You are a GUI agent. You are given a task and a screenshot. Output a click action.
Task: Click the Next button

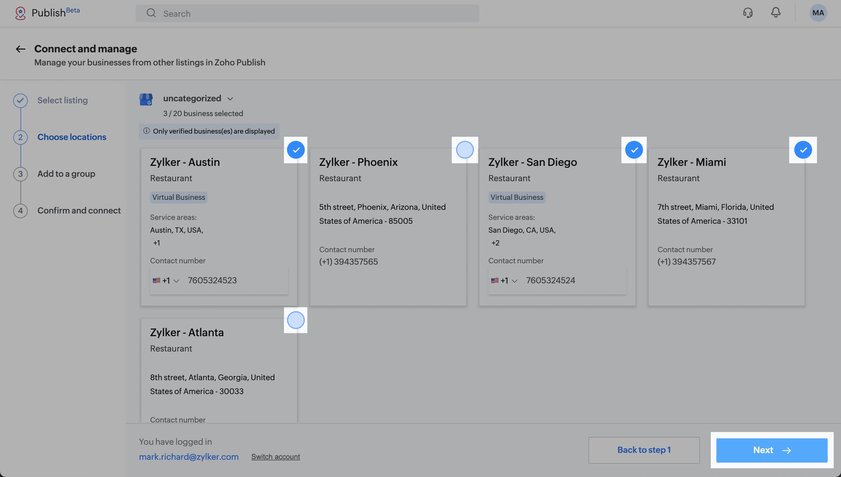coord(771,450)
